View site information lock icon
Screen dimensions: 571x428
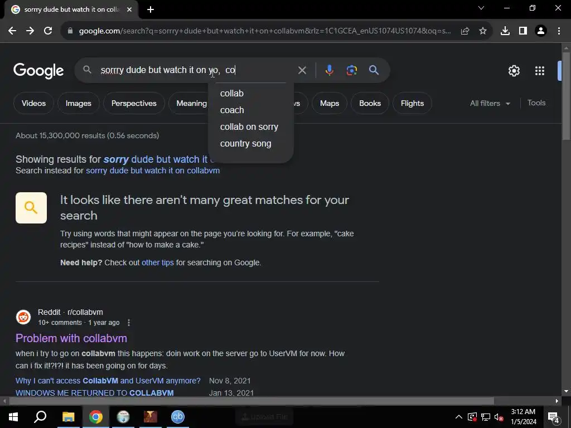click(70, 31)
